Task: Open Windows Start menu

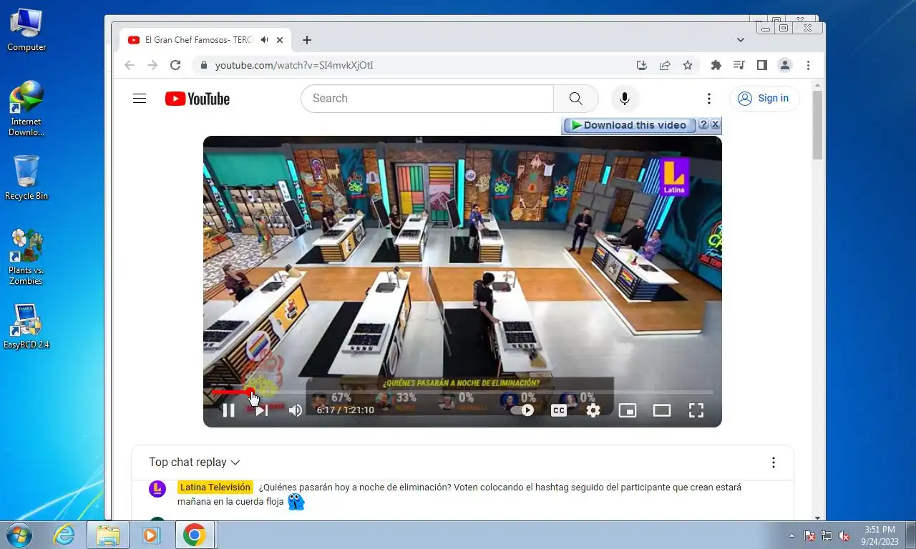Action: pos(18,535)
